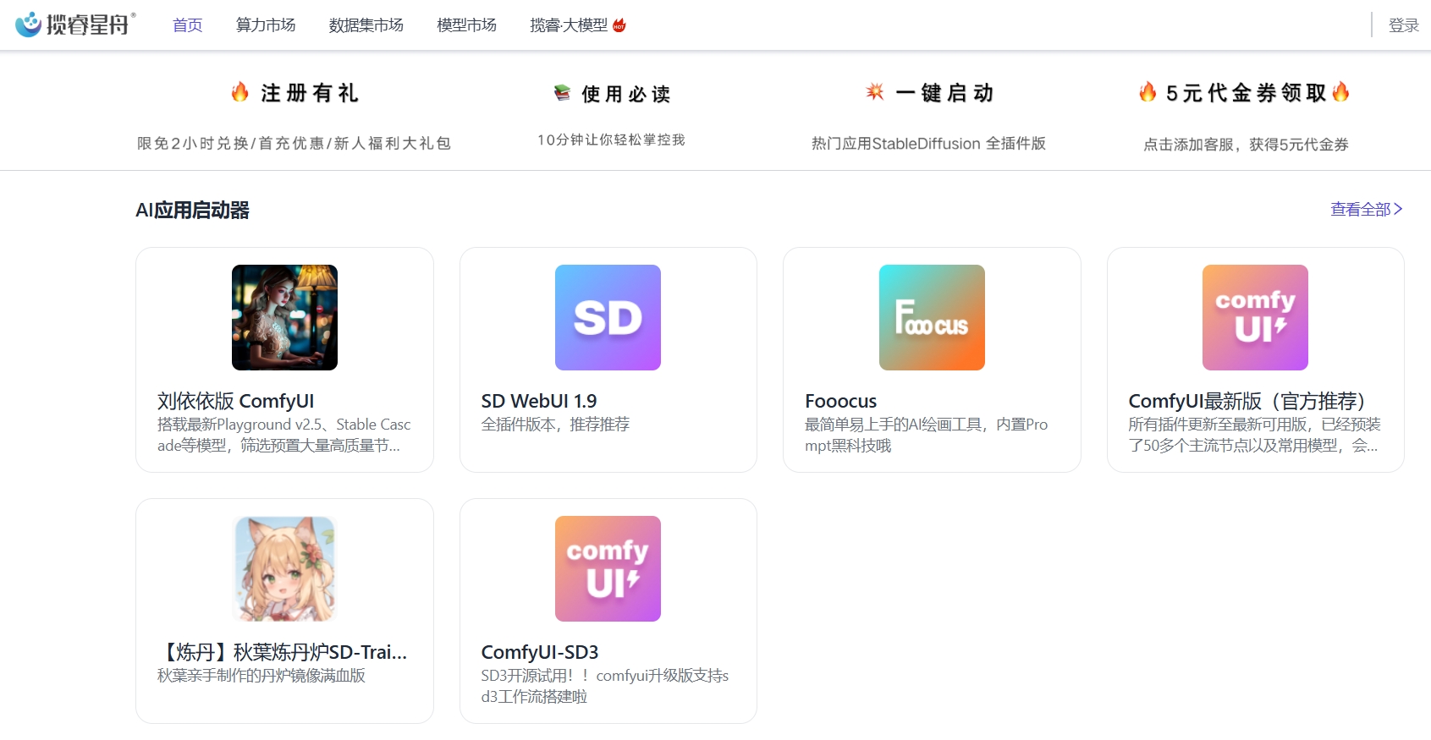Click flame icon left of 5元代金券领取
Viewport: 1431px width, 740px height.
pyautogui.click(x=1148, y=91)
